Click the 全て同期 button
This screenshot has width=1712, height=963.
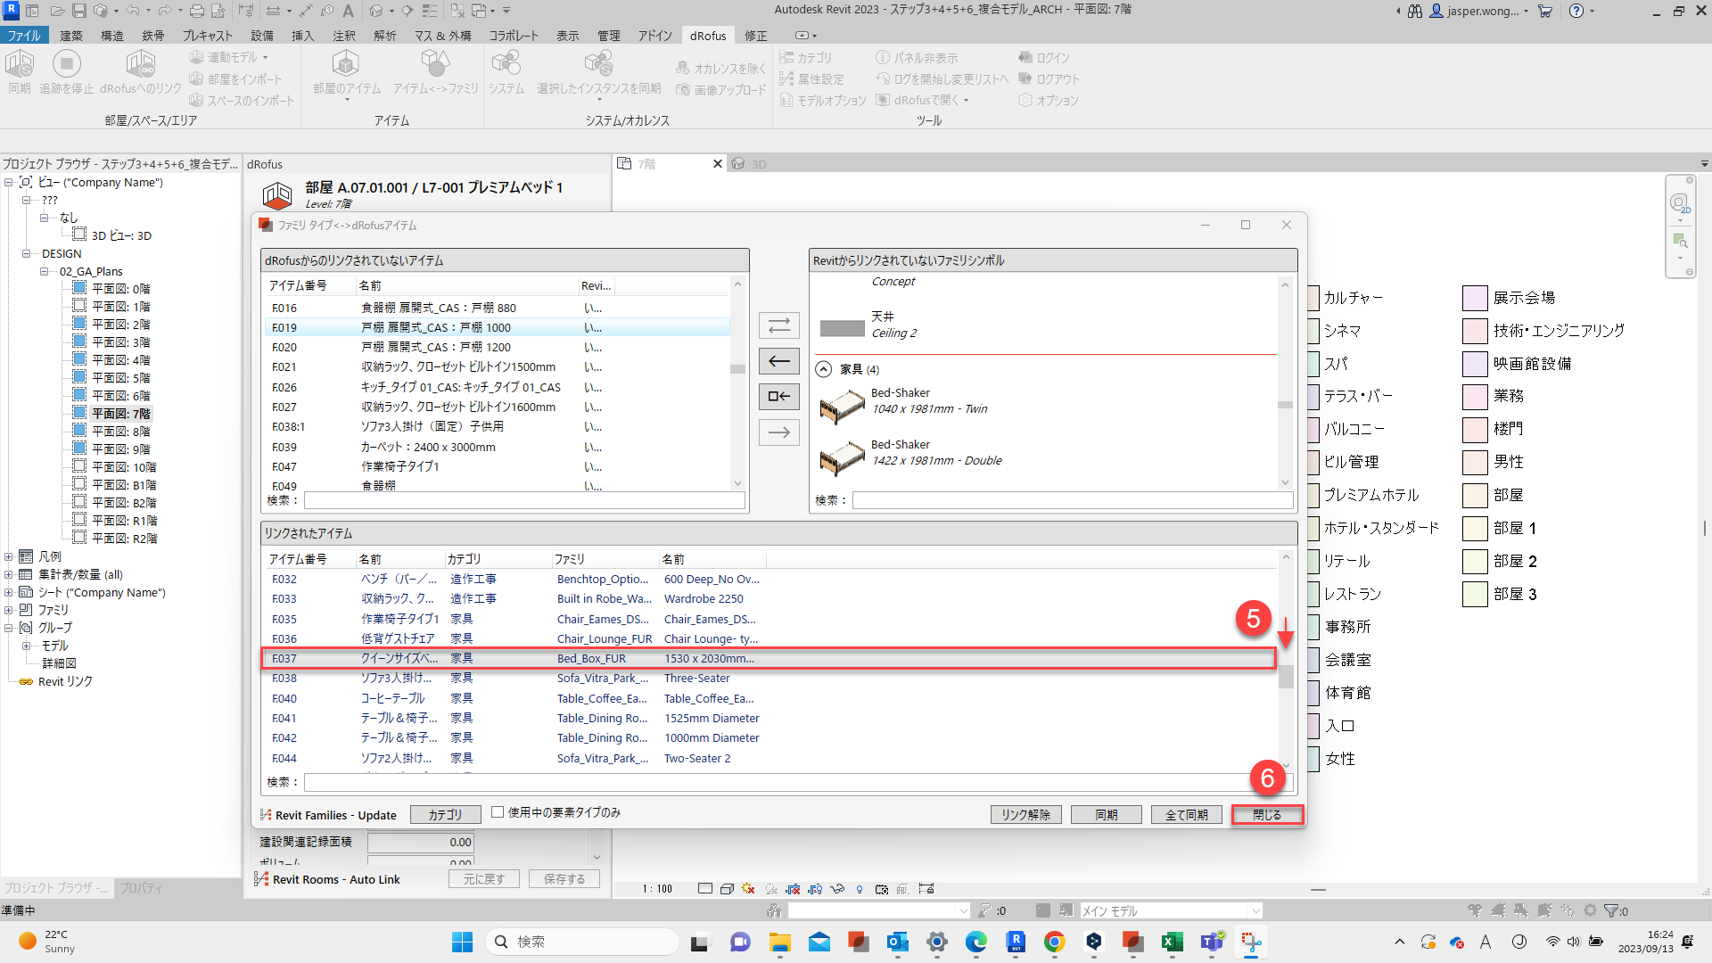(x=1186, y=815)
